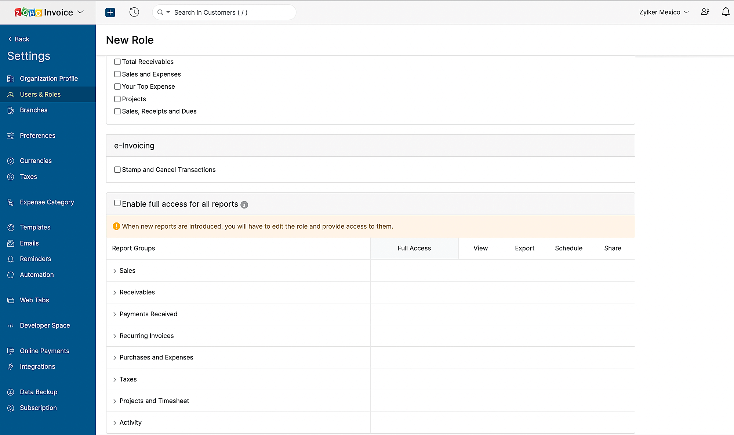The width and height of the screenshot is (734, 435).
Task: Select Users & Roles in the sidebar
Action: 40,94
